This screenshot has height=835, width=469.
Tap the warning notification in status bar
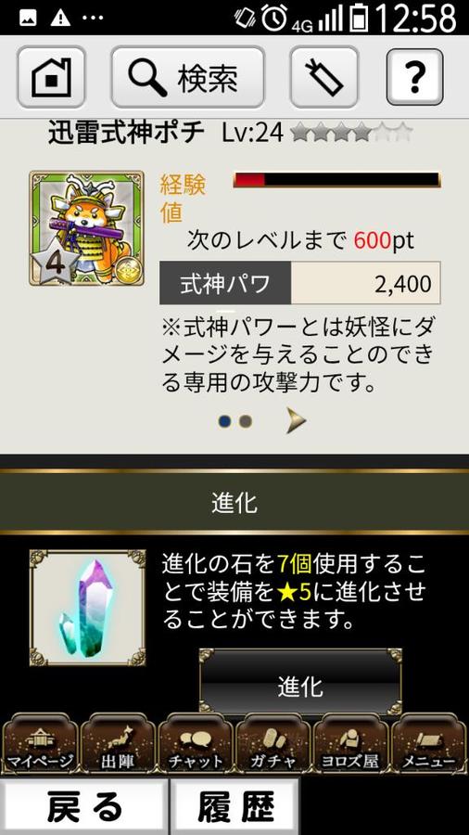pos(60,19)
